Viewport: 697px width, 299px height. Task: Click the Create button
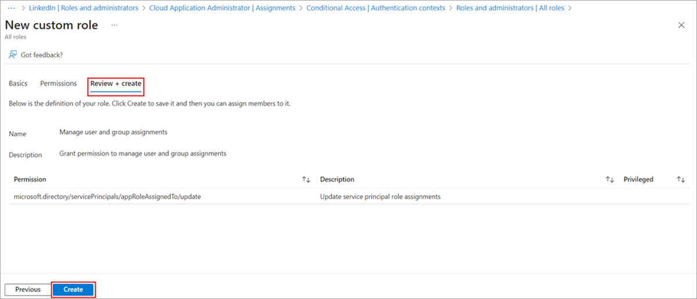coord(73,289)
